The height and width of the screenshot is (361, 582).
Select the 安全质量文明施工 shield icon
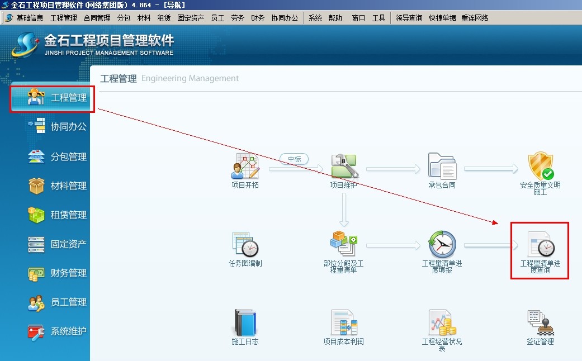(540, 167)
